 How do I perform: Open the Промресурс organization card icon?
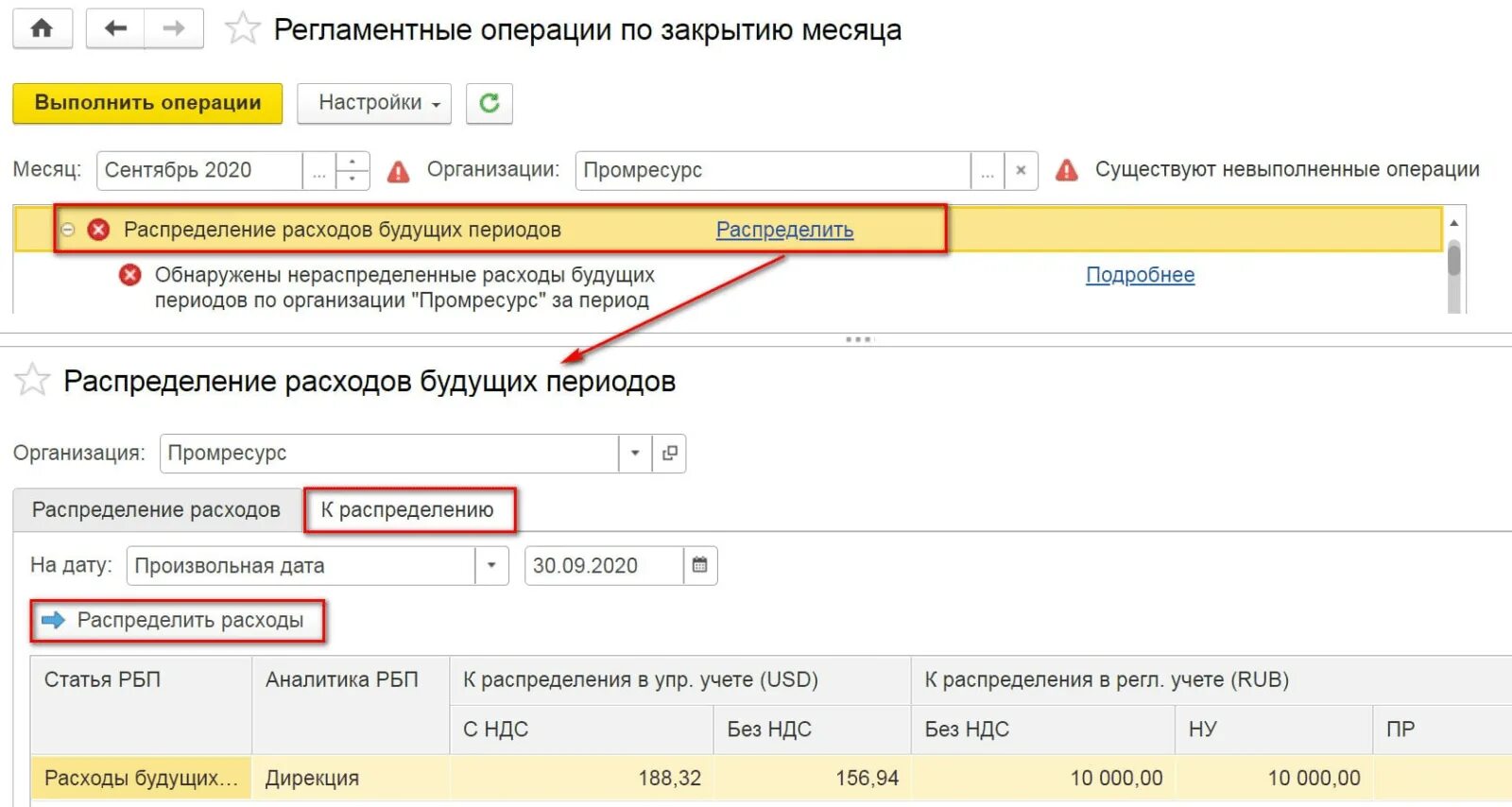click(670, 454)
